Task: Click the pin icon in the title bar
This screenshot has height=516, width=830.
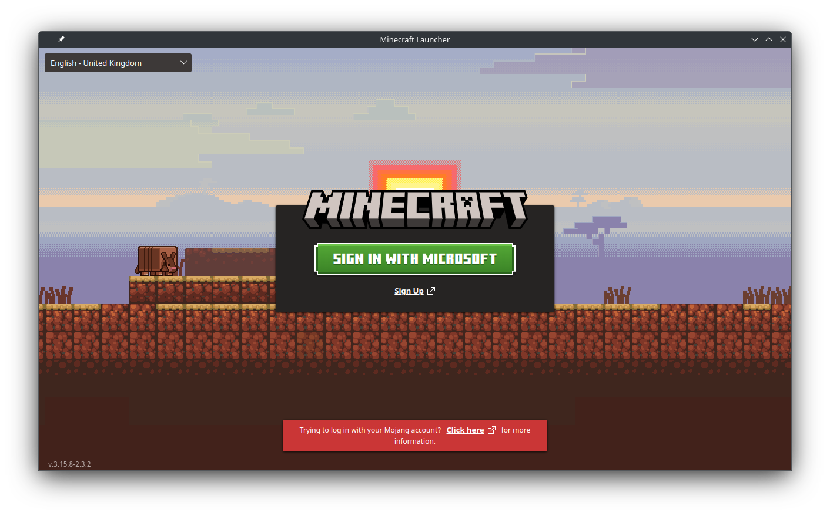Action: point(61,39)
